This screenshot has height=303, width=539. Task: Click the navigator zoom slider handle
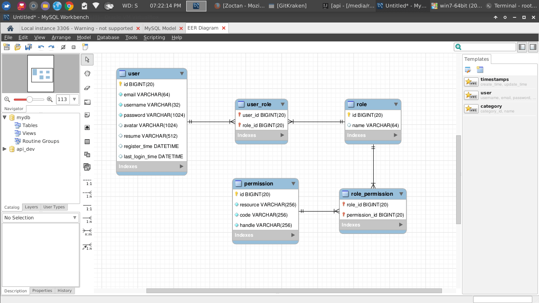[30, 99]
